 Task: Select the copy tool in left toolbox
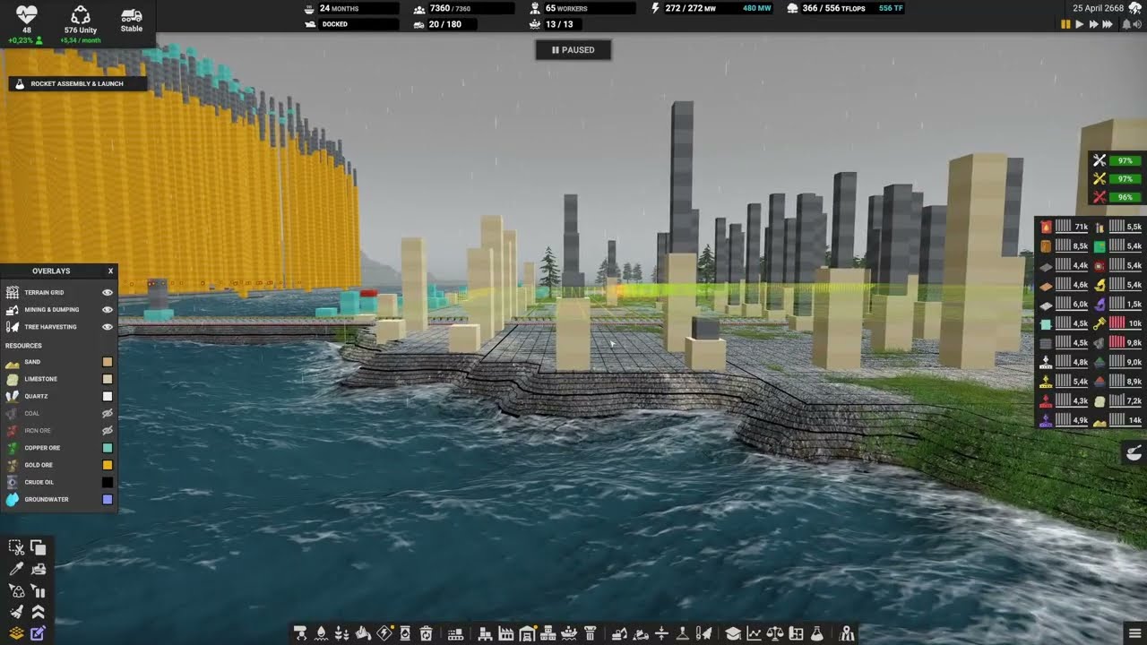[x=38, y=547]
